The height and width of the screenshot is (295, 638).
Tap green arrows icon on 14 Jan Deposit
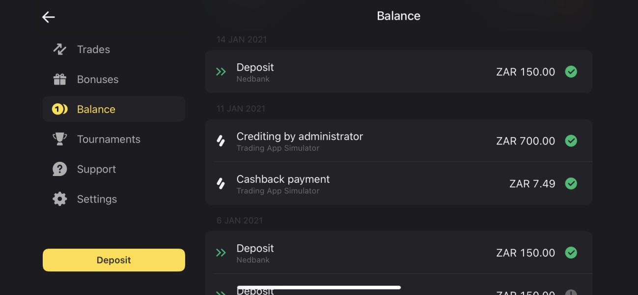click(221, 72)
